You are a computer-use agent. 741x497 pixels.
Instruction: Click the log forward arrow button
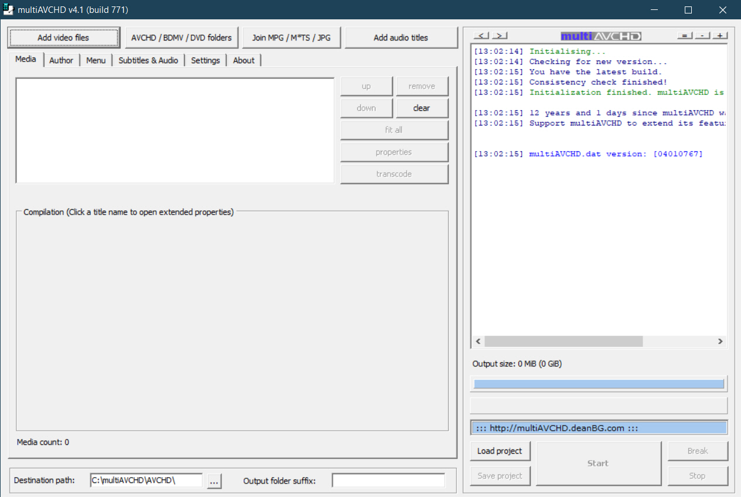tap(500, 36)
